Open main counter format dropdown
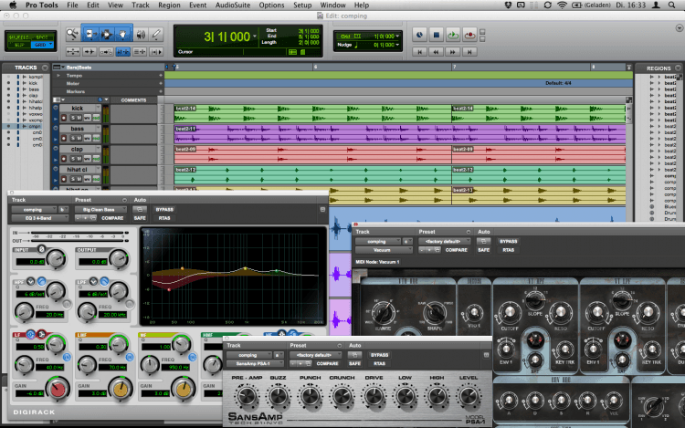 (255, 37)
